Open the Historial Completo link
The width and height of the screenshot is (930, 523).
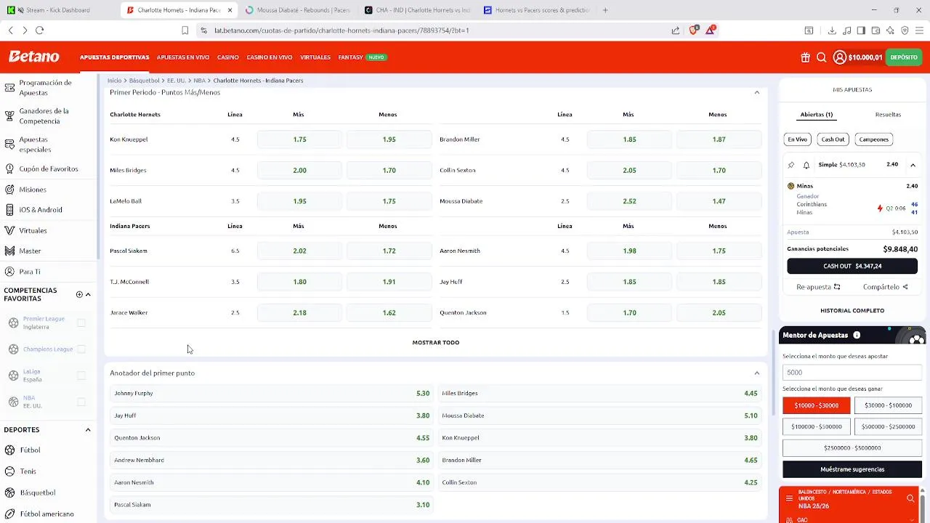852,310
